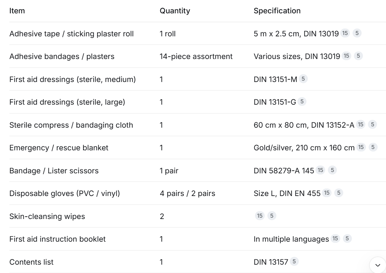The width and height of the screenshot is (386, 273).
Task: Click citation 15 on Adhesive tape row
Action: click(345, 33)
